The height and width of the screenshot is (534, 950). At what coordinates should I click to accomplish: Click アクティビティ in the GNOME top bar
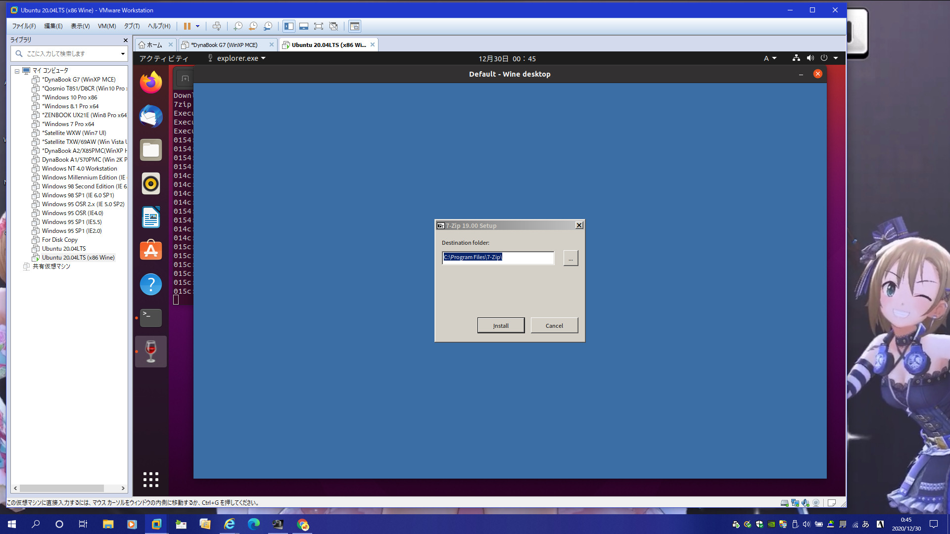pos(164,58)
